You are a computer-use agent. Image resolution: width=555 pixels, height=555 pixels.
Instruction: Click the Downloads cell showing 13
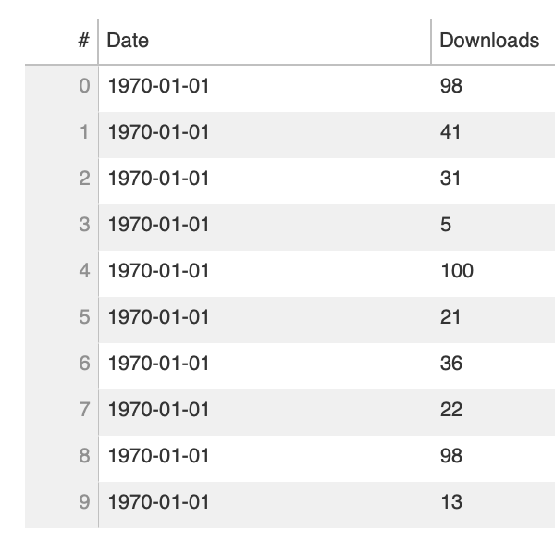[450, 502]
